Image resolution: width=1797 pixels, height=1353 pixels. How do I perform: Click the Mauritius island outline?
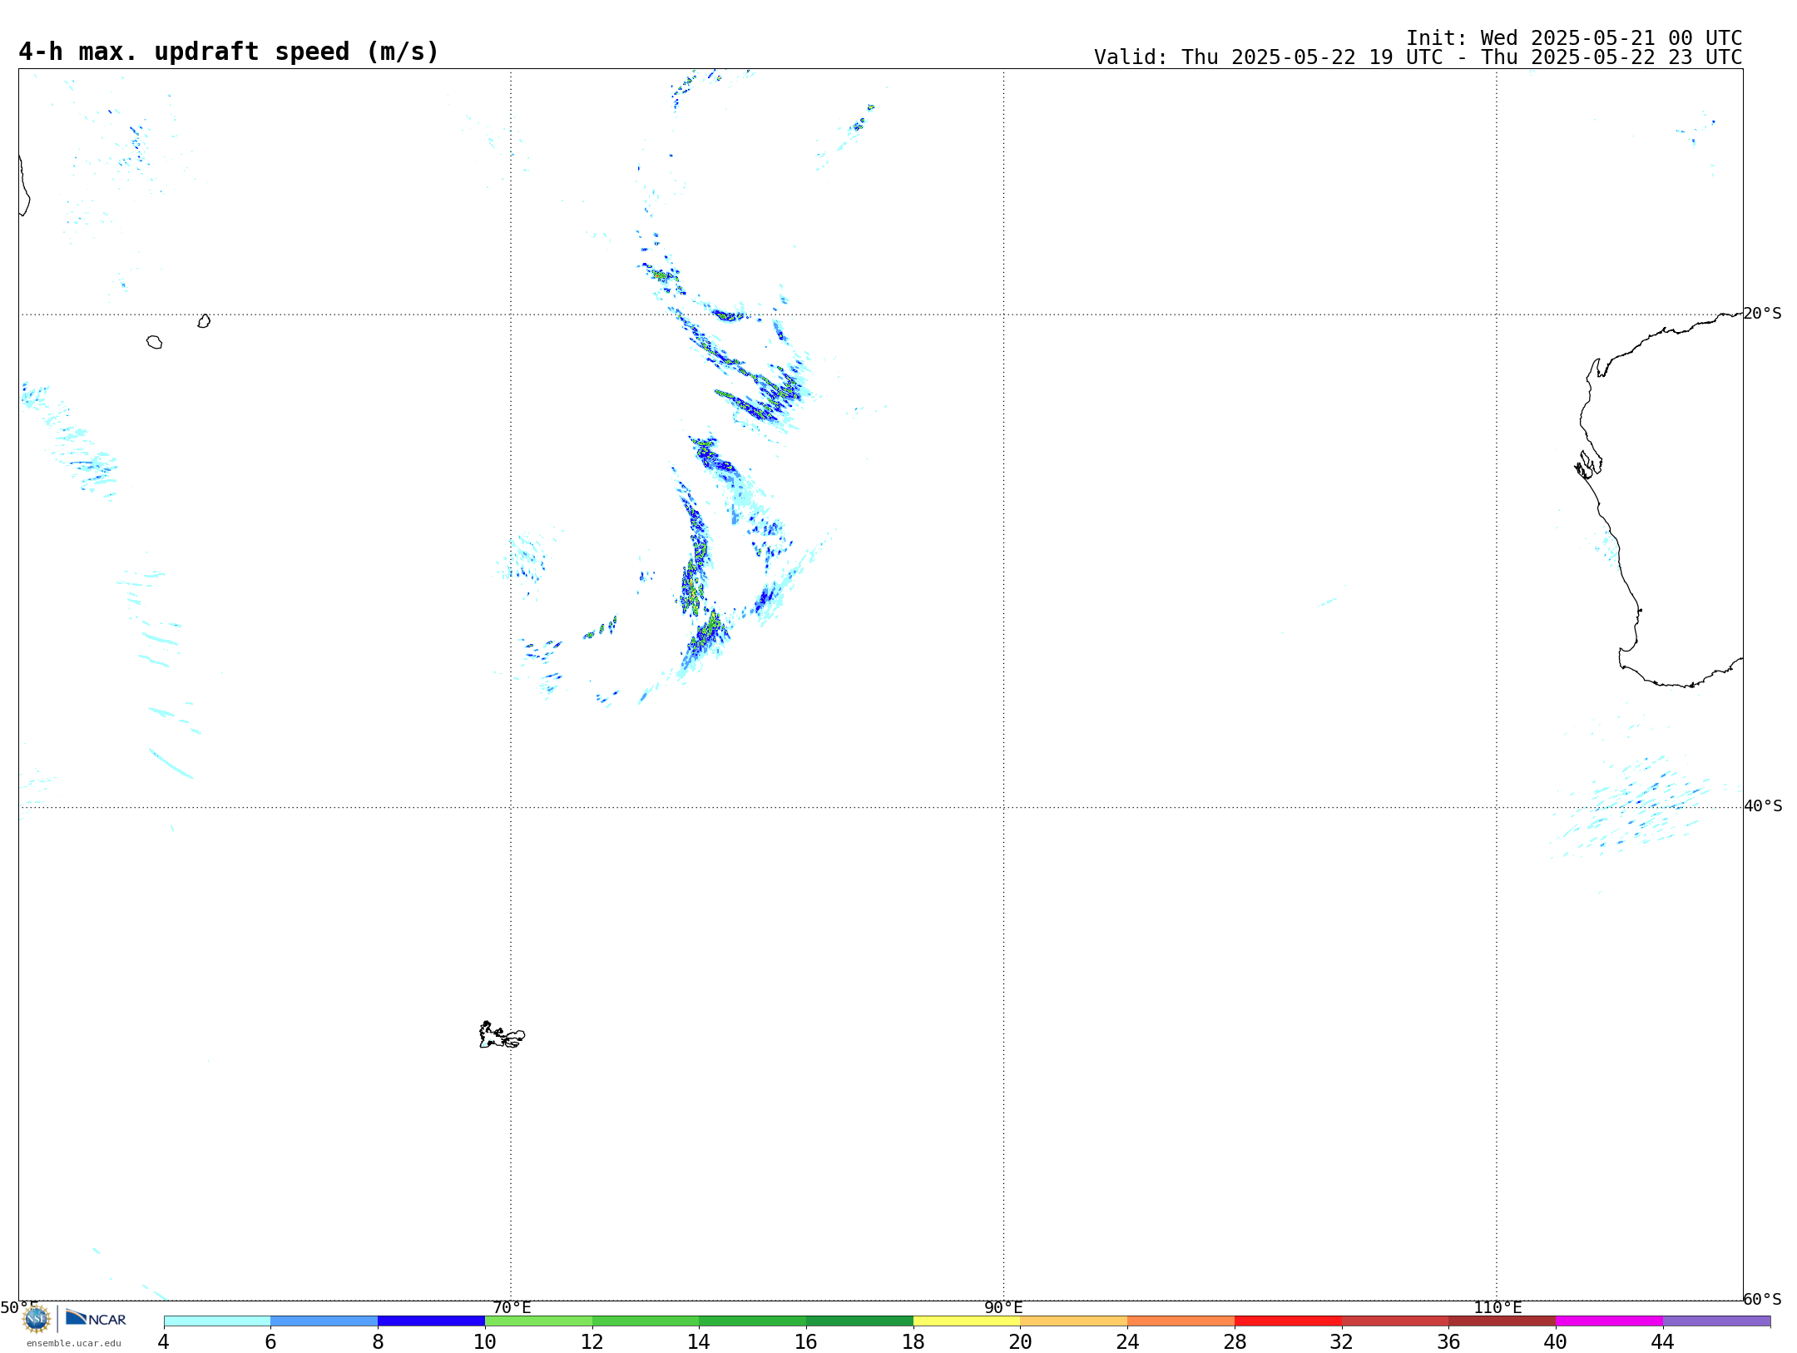coord(204,321)
